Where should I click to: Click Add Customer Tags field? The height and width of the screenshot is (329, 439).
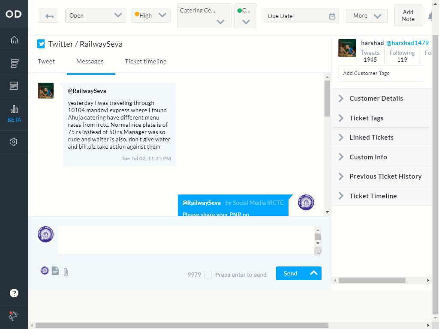(x=381, y=73)
